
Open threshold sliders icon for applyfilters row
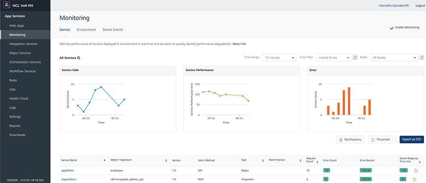pos(415,171)
